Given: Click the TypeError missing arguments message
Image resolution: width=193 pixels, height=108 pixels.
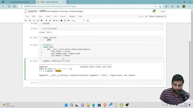Looking at the screenshot, I should pos(87,75).
